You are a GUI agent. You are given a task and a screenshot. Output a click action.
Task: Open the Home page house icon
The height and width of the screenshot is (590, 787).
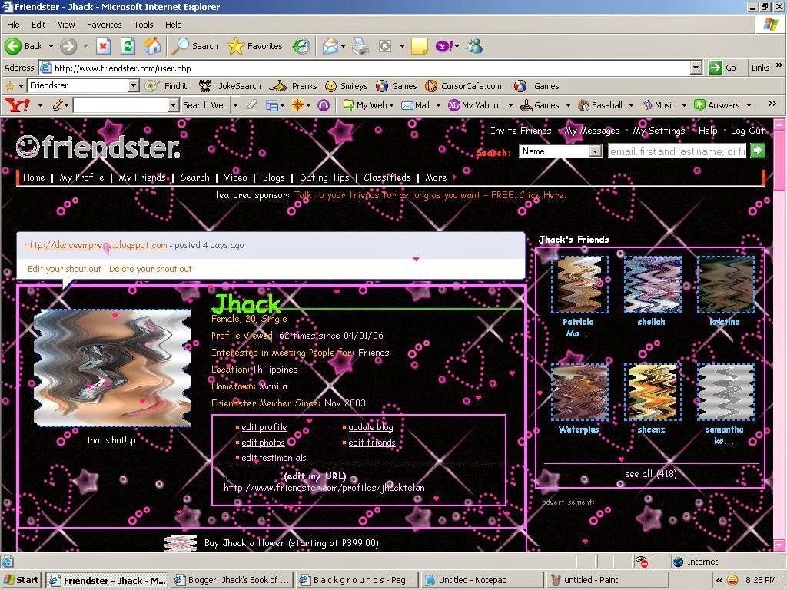pos(152,46)
